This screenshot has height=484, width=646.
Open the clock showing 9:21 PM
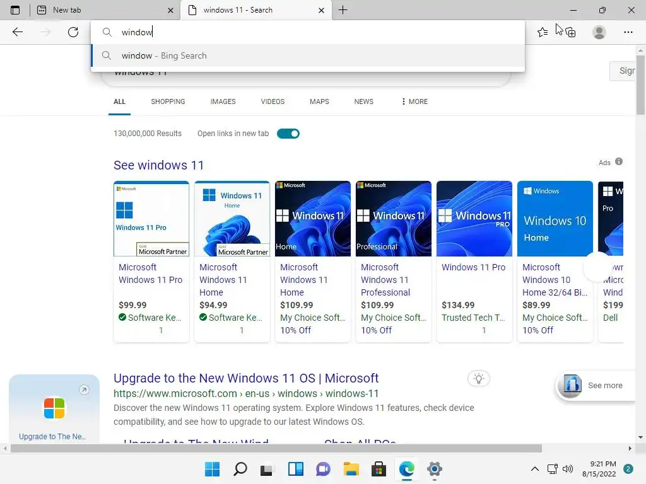pyautogui.click(x=599, y=469)
